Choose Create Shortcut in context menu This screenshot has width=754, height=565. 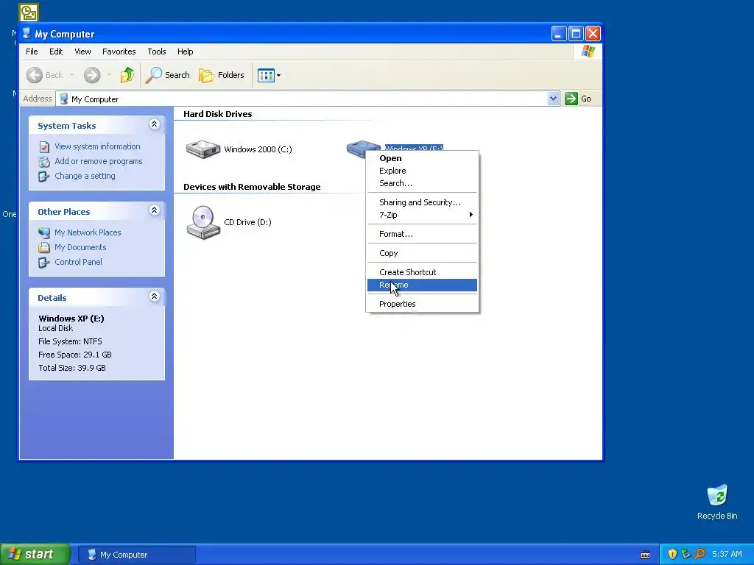point(422,272)
